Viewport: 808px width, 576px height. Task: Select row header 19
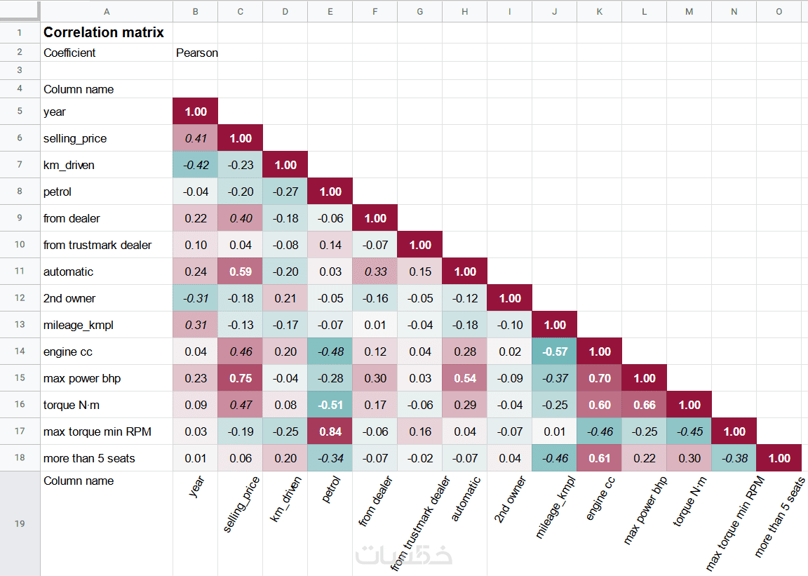point(20,523)
